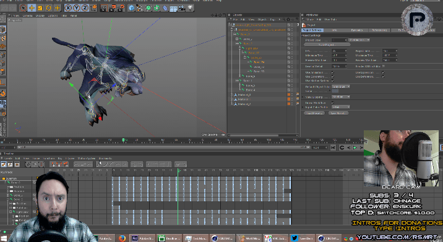The width and height of the screenshot is (443, 242).
Task: Enable the Axis mode L icon
Action: (3, 82)
